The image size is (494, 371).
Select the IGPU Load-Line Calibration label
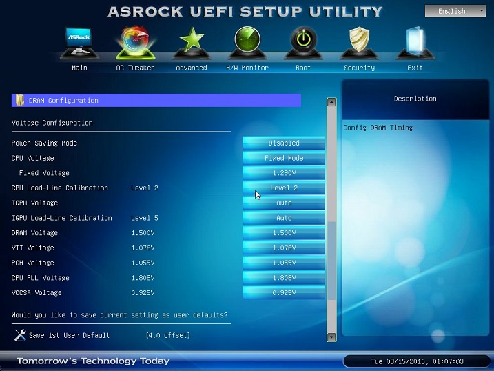click(x=62, y=218)
